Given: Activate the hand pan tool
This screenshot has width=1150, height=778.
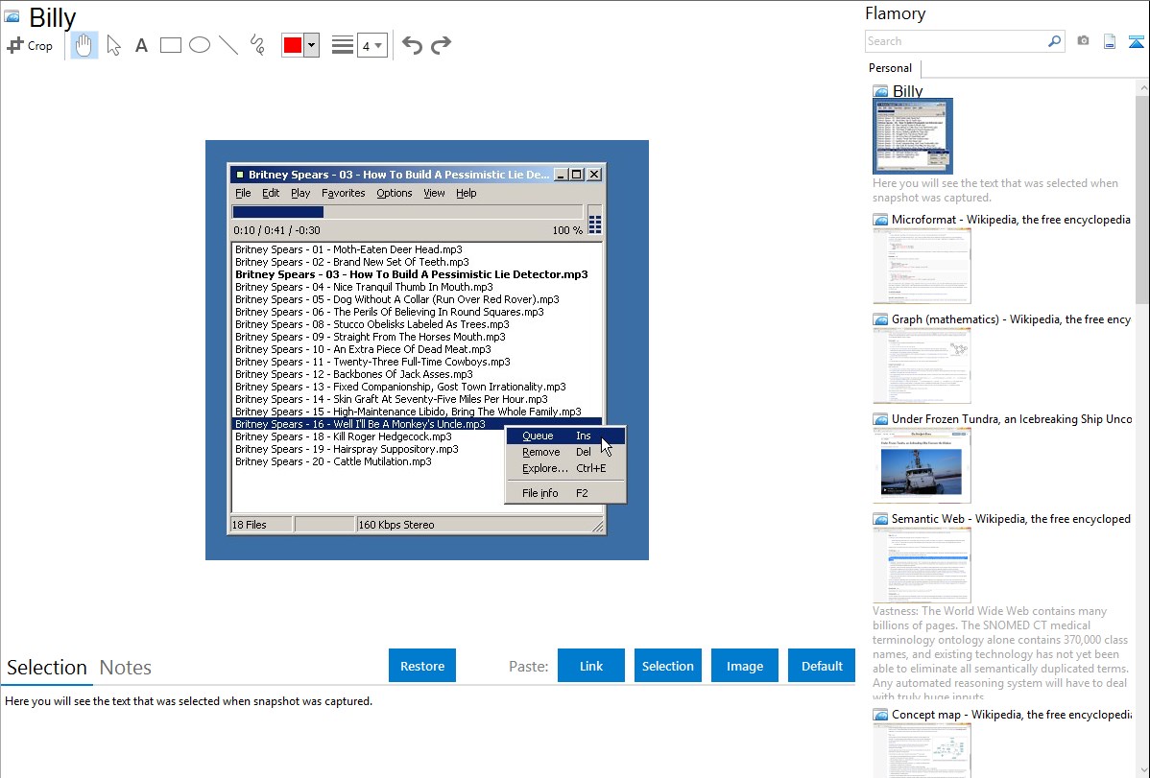Looking at the screenshot, I should tap(84, 45).
